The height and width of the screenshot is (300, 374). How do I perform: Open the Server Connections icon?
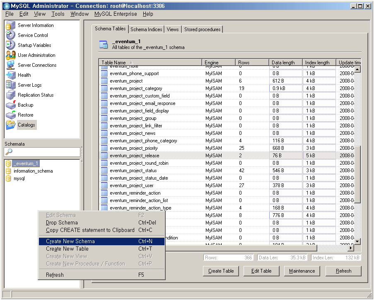tap(10, 65)
